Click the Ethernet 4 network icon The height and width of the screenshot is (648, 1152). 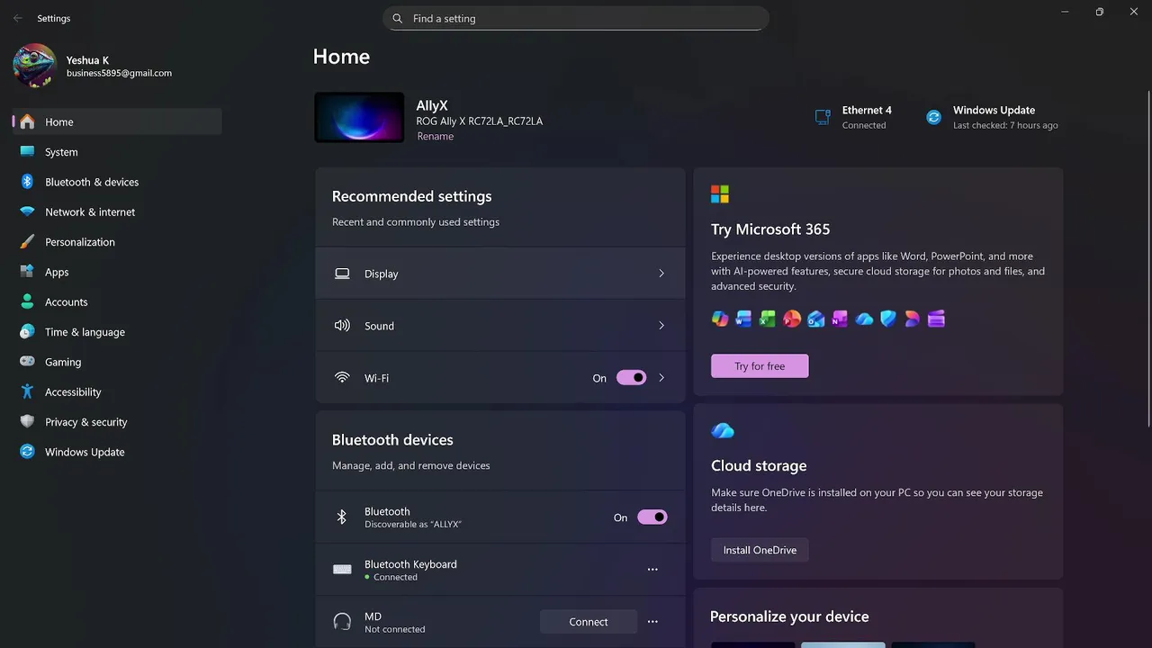pyautogui.click(x=822, y=117)
